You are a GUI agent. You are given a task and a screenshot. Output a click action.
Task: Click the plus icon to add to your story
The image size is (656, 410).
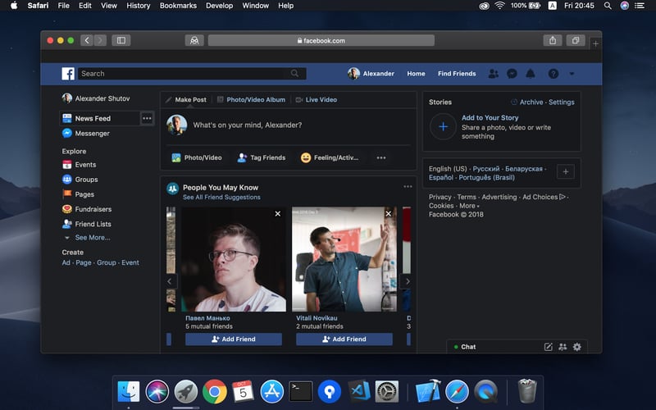tap(443, 127)
